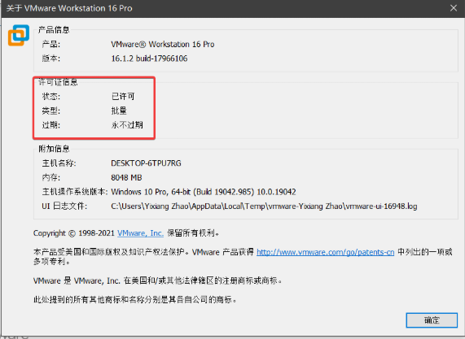465x339 pixels.
Task: Click the 永不过期 expiration value
Action: [127, 125]
